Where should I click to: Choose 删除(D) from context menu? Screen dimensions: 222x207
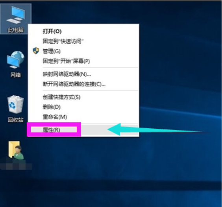(x=83, y=107)
